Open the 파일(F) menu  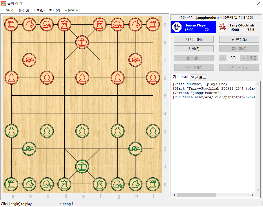[8, 10]
